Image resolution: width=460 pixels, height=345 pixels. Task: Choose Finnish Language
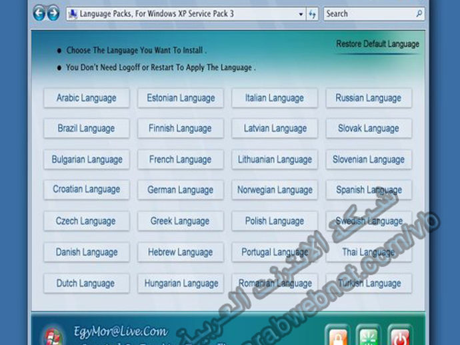[181, 129]
